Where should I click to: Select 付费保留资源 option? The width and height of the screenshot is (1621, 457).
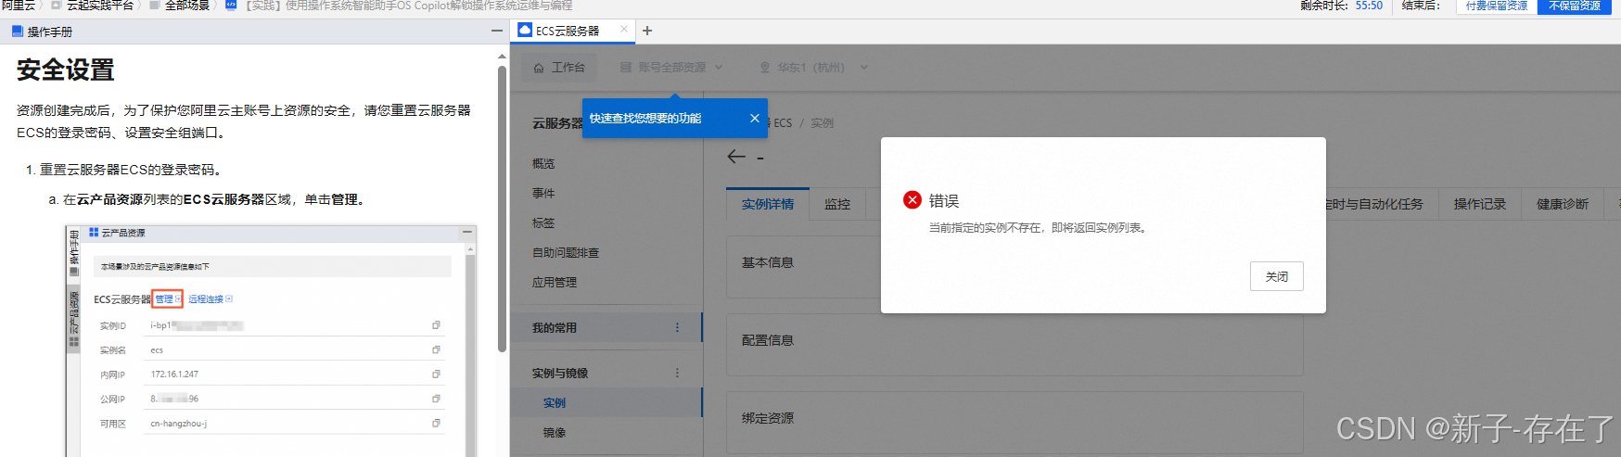(x=1496, y=6)
